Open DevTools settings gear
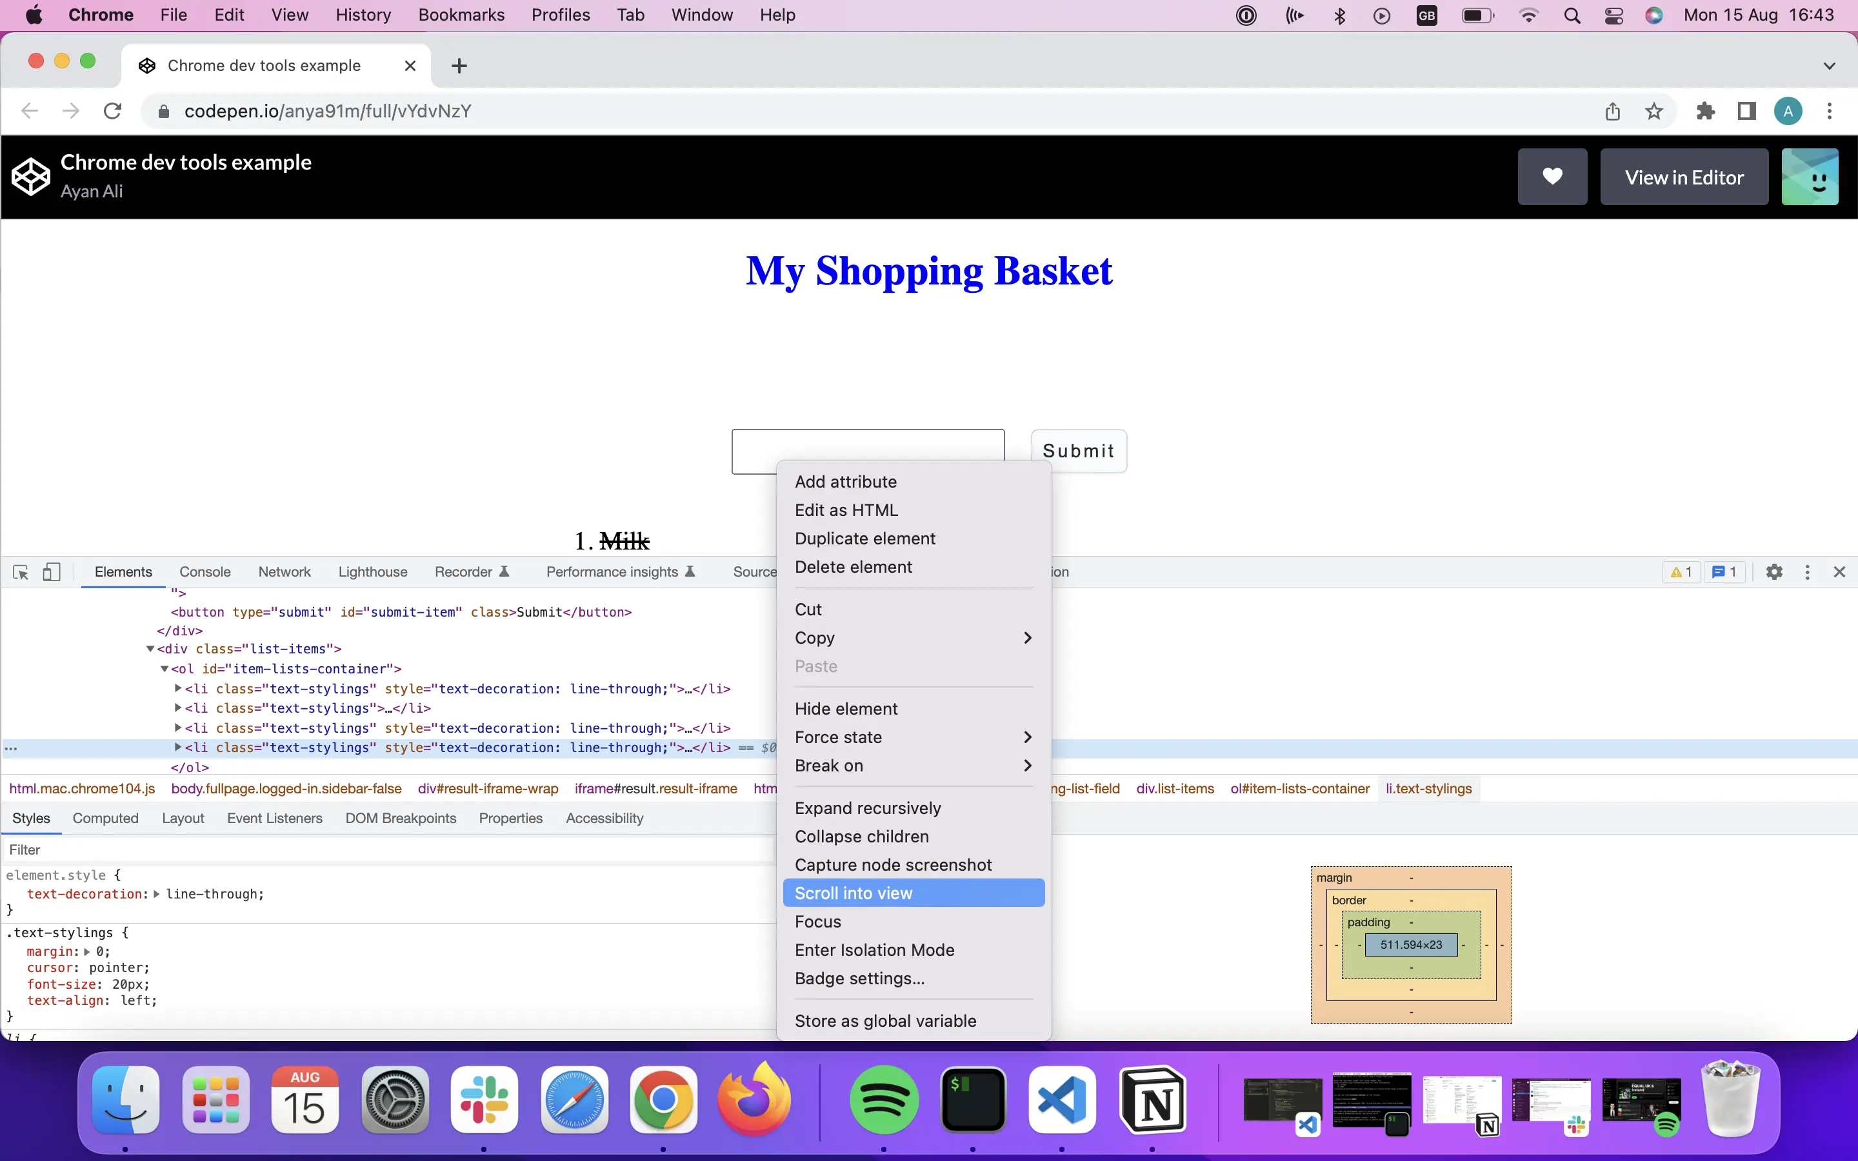 [1773, 572]
